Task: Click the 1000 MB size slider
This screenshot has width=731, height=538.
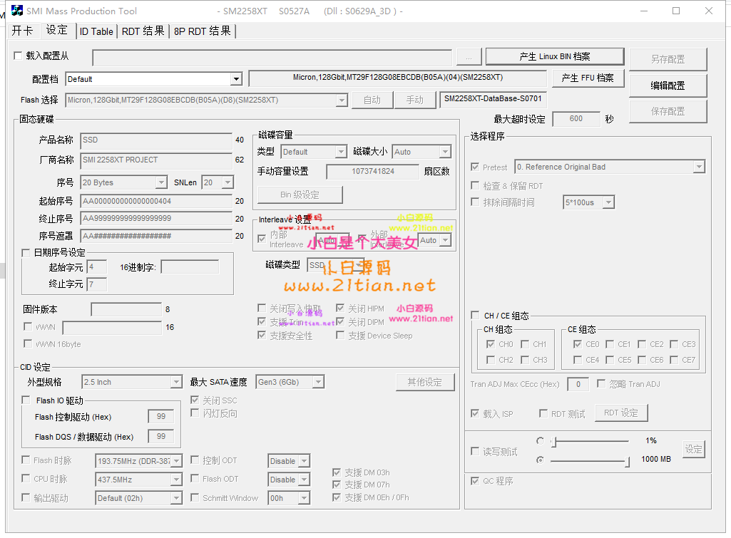Action: [x=590, y=461]
